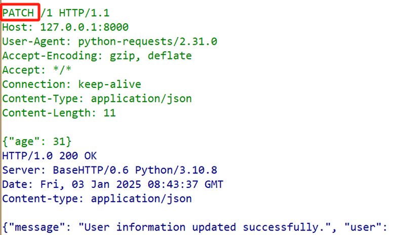Click the Host header value 127.0.0.1:8000
This screenshot has width=394, height=235.
[x=84, y=26]
